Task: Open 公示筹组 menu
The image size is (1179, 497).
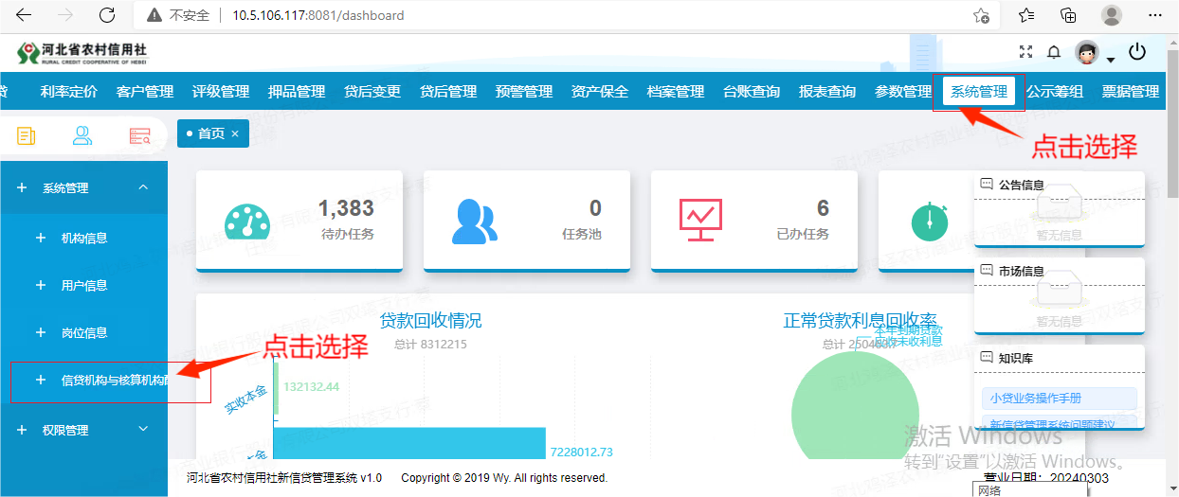Action: 1055,92
